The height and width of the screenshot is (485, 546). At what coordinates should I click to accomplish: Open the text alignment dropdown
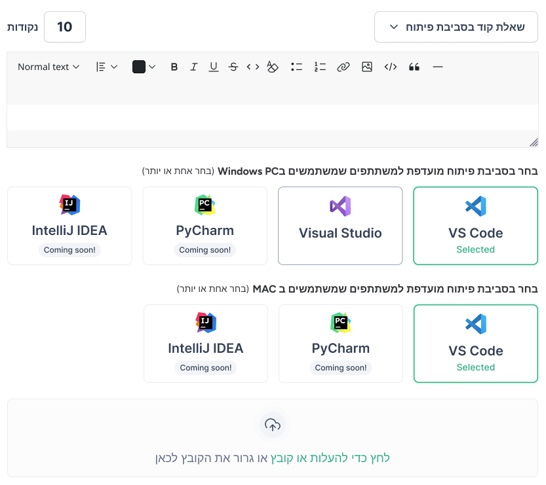[107, 67]
